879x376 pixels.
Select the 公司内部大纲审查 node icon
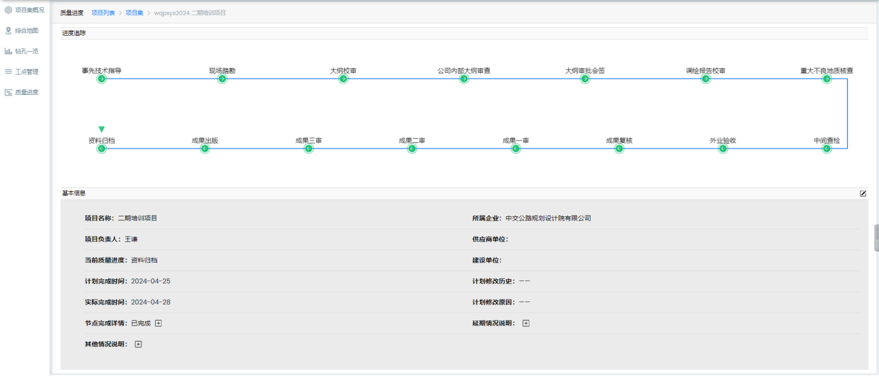464,79
